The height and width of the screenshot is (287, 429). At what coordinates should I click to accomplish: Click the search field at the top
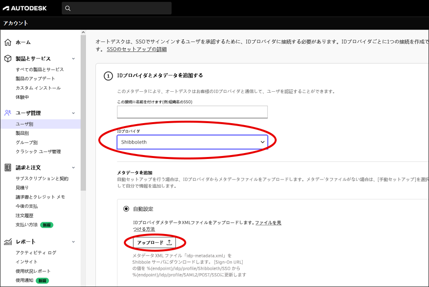[x=118, y=8]
